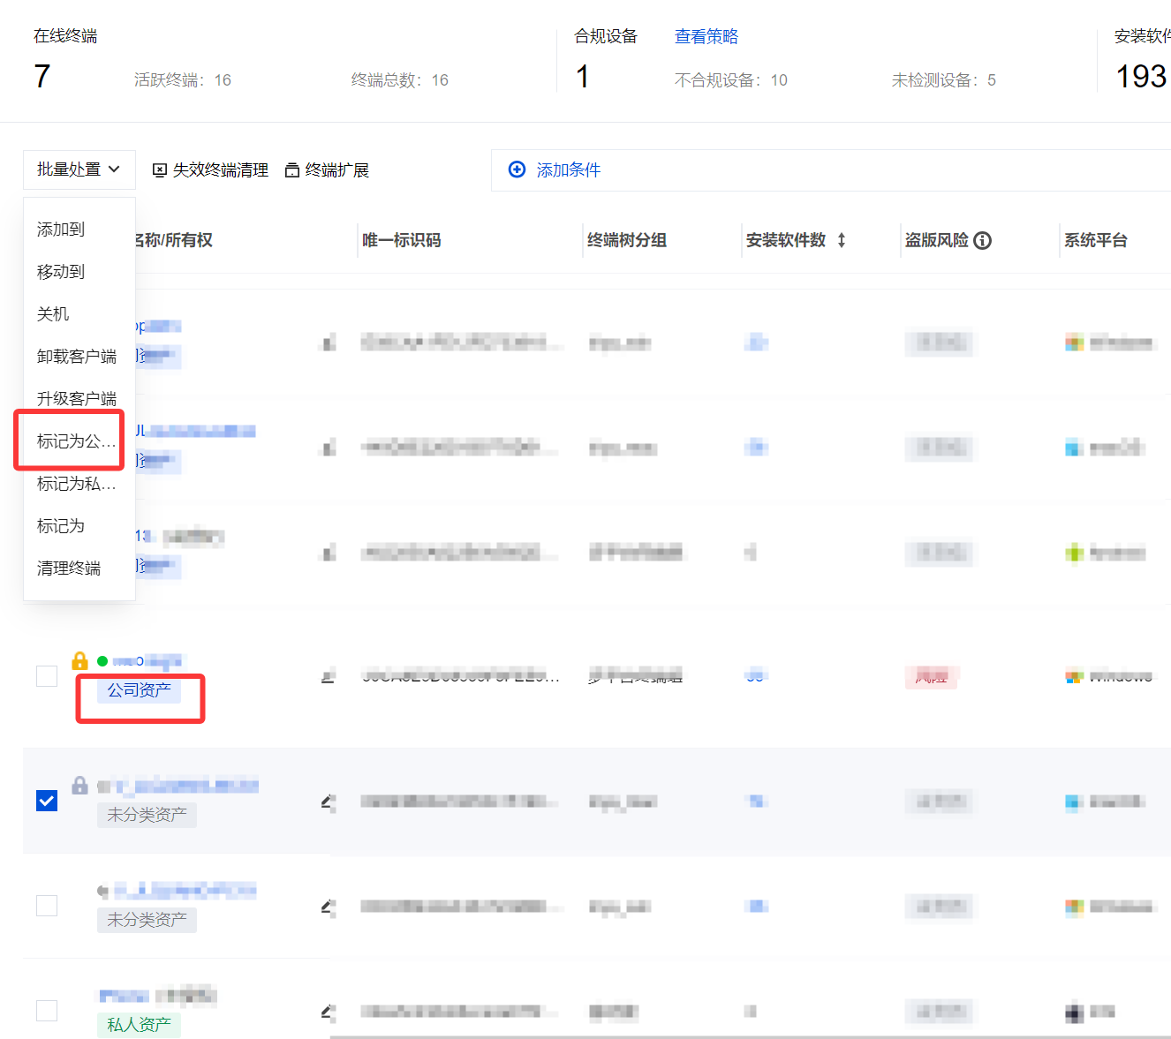1171x1039 pixels.
Task: Uncheck the selected 未分类资产 row checkbox
Action: point(47,801)
